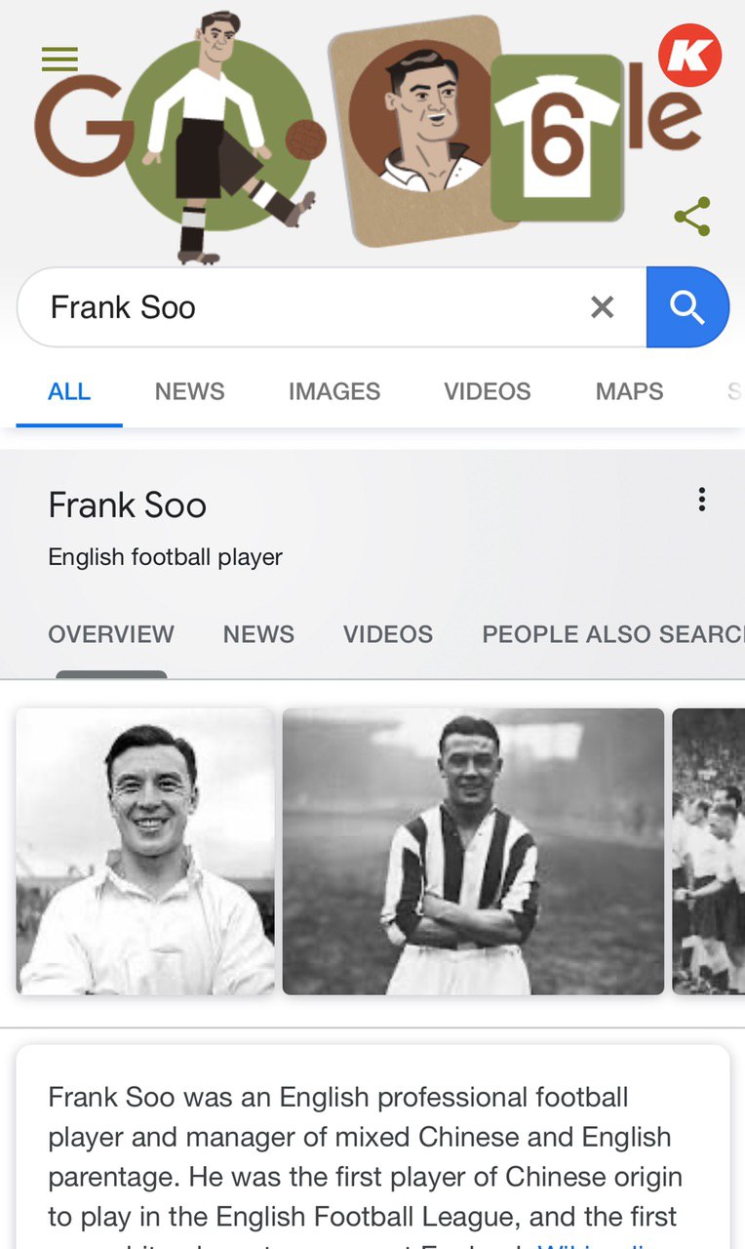Viewport: 745px width, 1249px height.
Task: Open smiling Frank Soo portrait photo
Action: click(145, 851)
